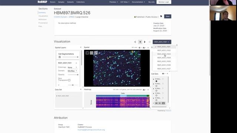The height and width of the screenshot is (133, 237).
Task: Close the Spatial view panel
Action: click(x=148, y=48)
